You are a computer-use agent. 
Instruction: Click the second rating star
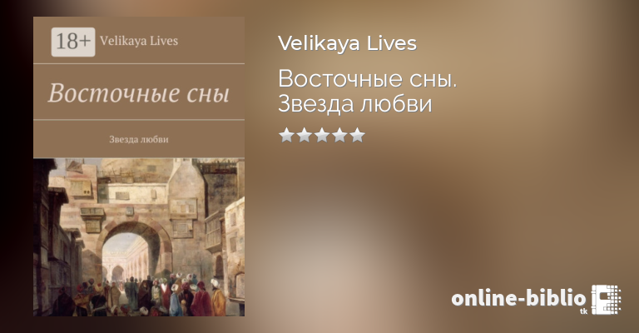(304, 135)
